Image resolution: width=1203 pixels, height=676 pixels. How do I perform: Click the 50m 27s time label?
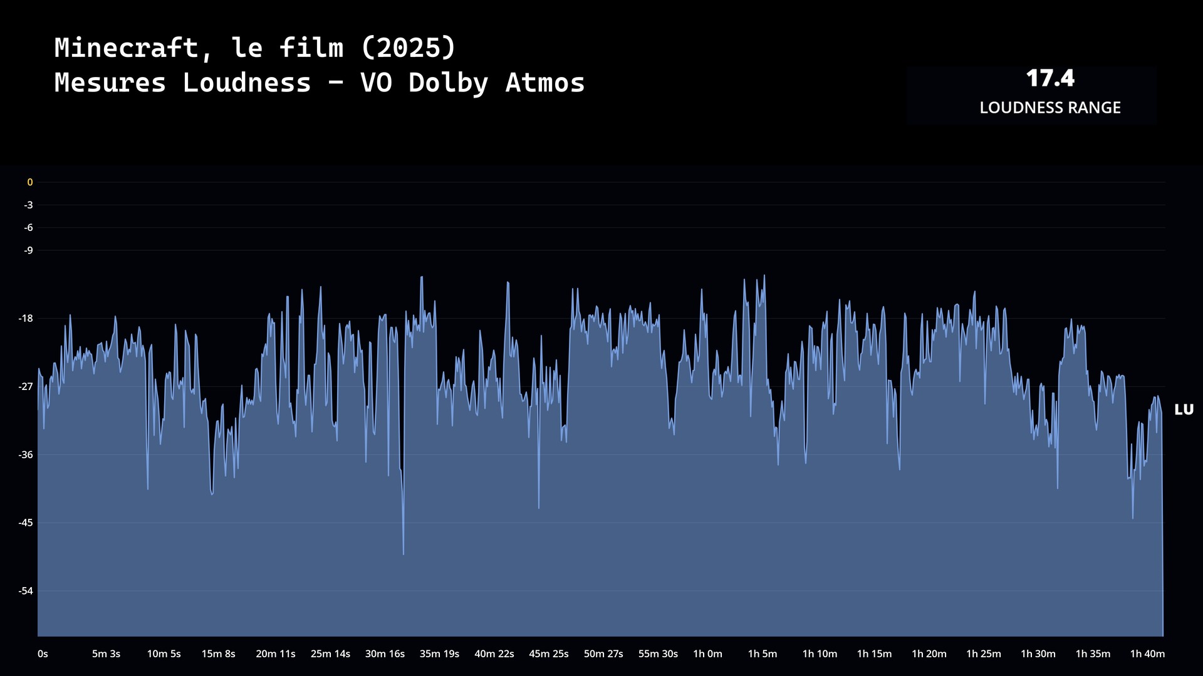[603, 654]
